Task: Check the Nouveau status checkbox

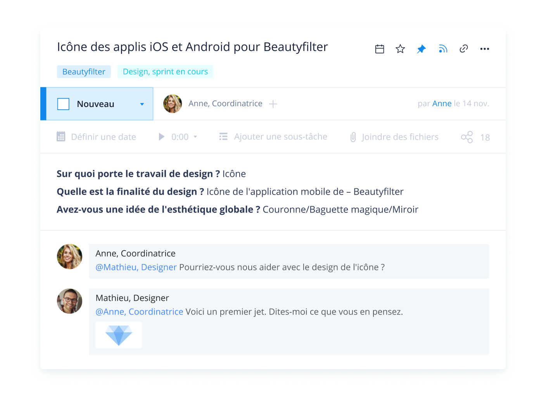Action: tap(63, 104)
